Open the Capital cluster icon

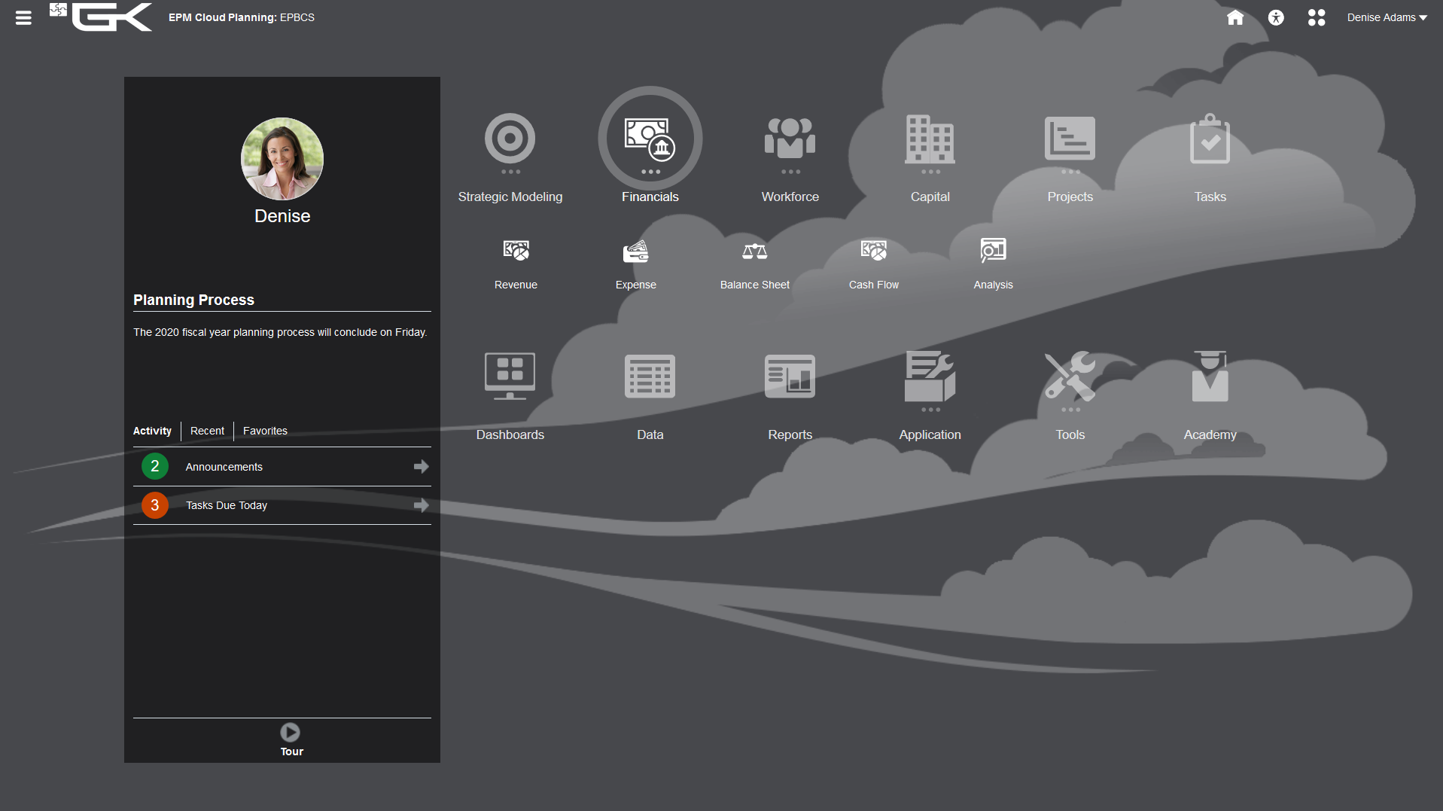click(930, 139)
